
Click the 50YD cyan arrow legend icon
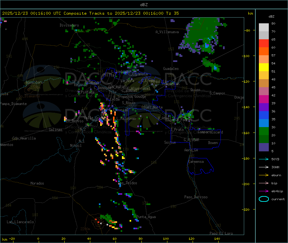tap(264, 159)
